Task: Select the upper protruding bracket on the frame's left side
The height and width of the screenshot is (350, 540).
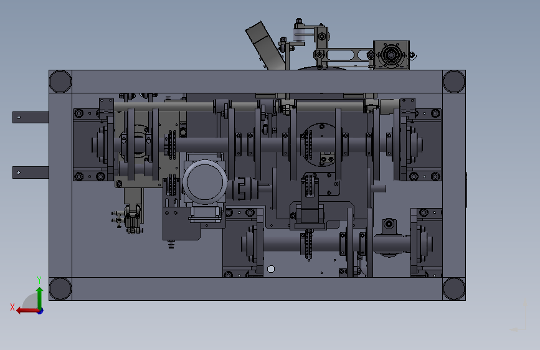Action: [31, 118]
